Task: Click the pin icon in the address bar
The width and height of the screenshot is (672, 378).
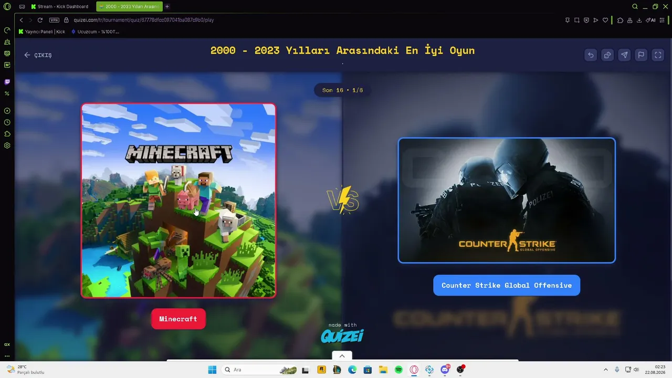Action: pos(567,20)
